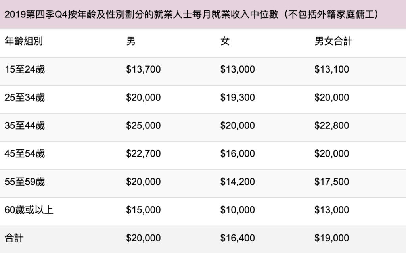
Task: Select the 60歲或以上 row label
Action: [x=29, y=210]
